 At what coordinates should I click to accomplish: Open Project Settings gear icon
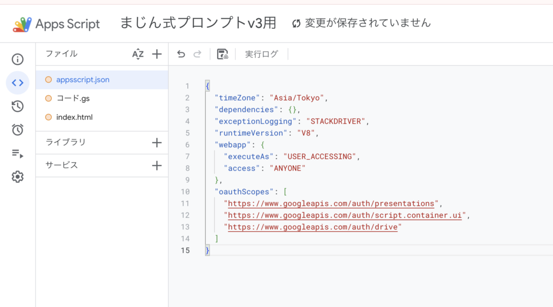click(x=17, y=177)
